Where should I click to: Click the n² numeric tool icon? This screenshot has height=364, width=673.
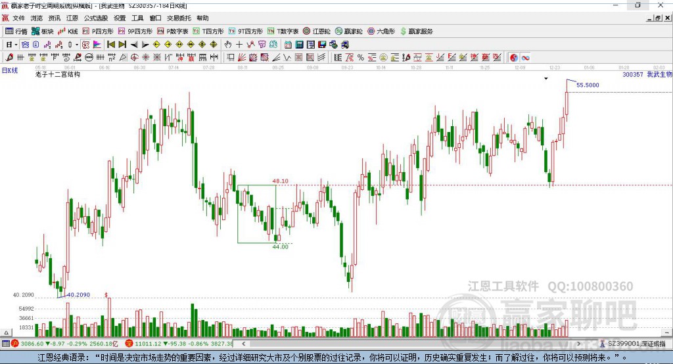coord(112,58)
